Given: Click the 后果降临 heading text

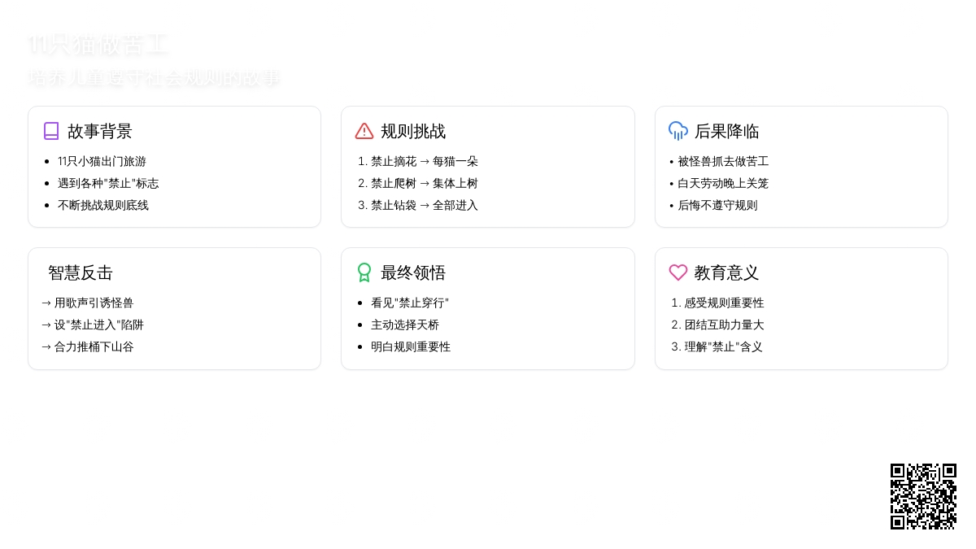Looking at the screenshot, I should pos(726,131).
